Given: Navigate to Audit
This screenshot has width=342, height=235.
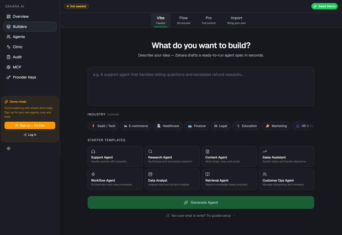Looking at the screenshot, I should [x=30, y=57].
